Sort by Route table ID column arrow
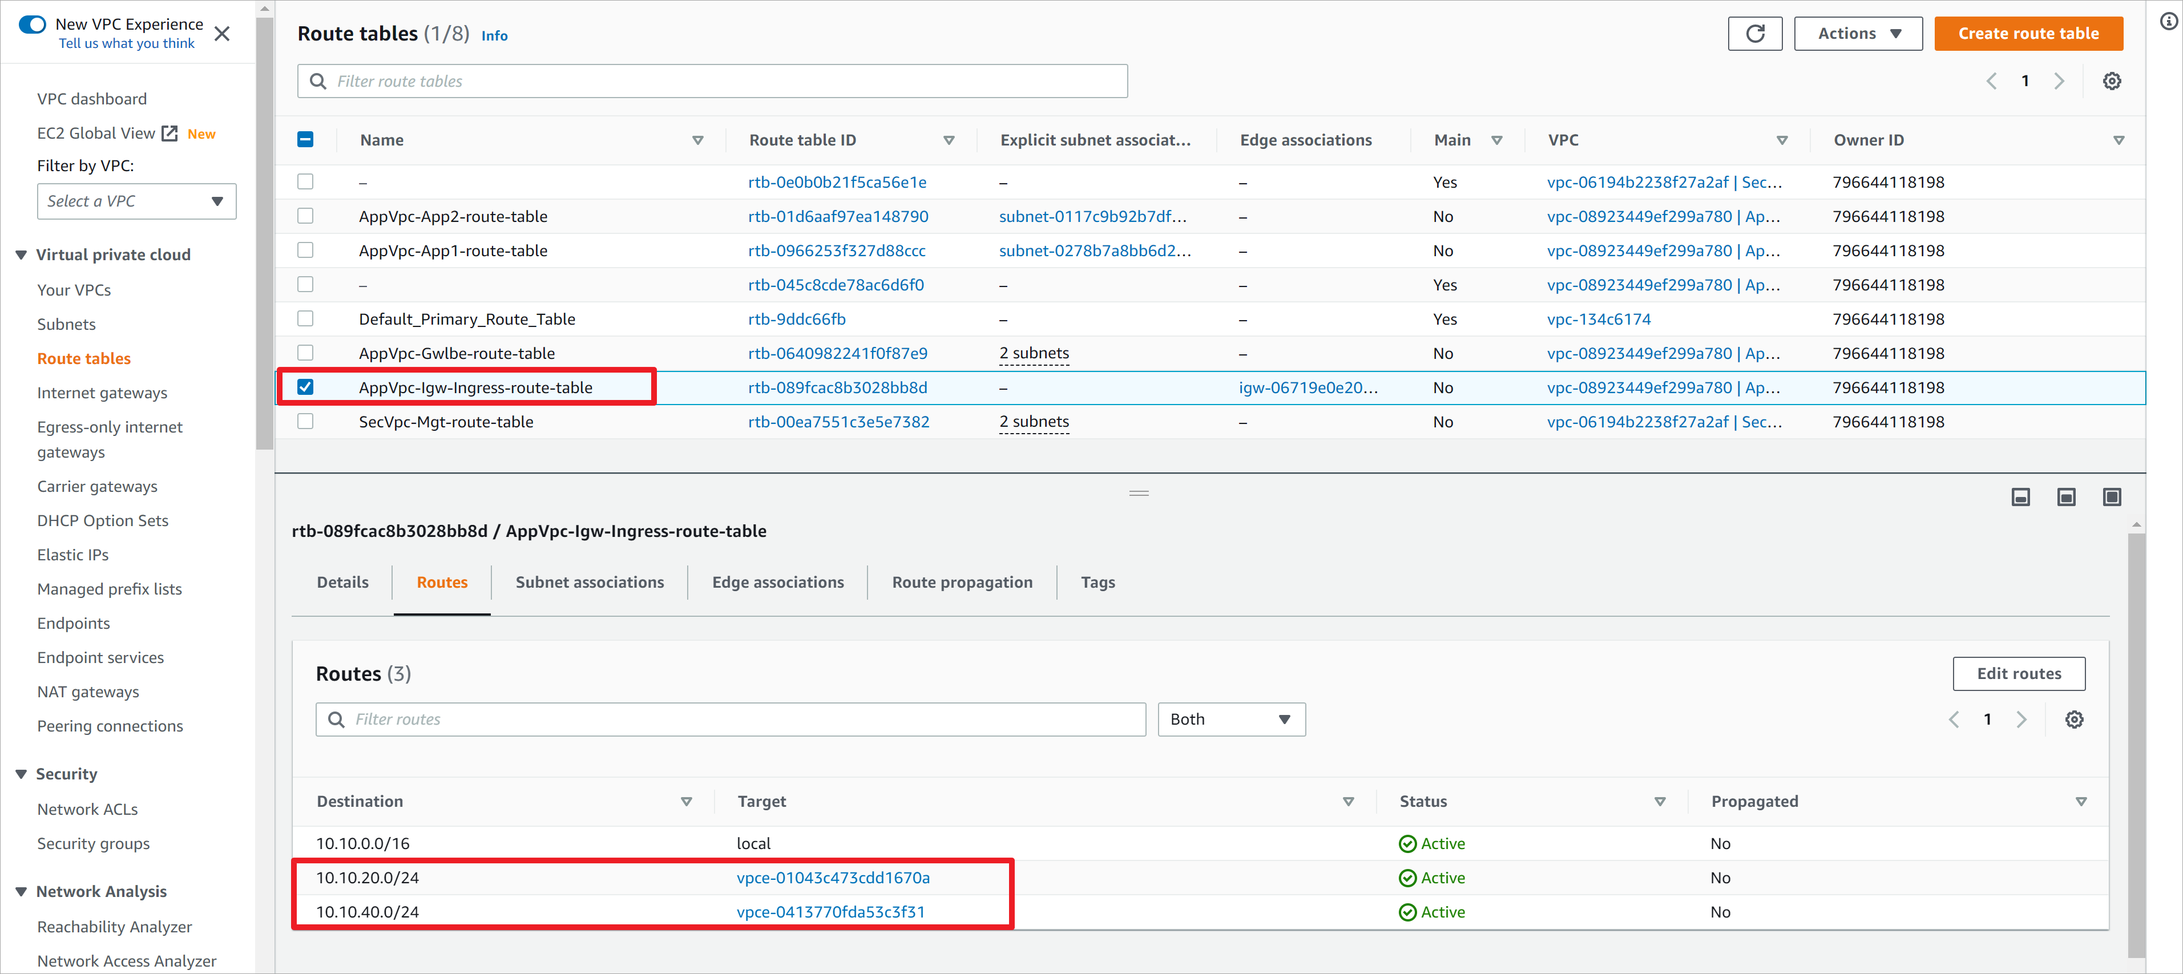 [949, 140]
